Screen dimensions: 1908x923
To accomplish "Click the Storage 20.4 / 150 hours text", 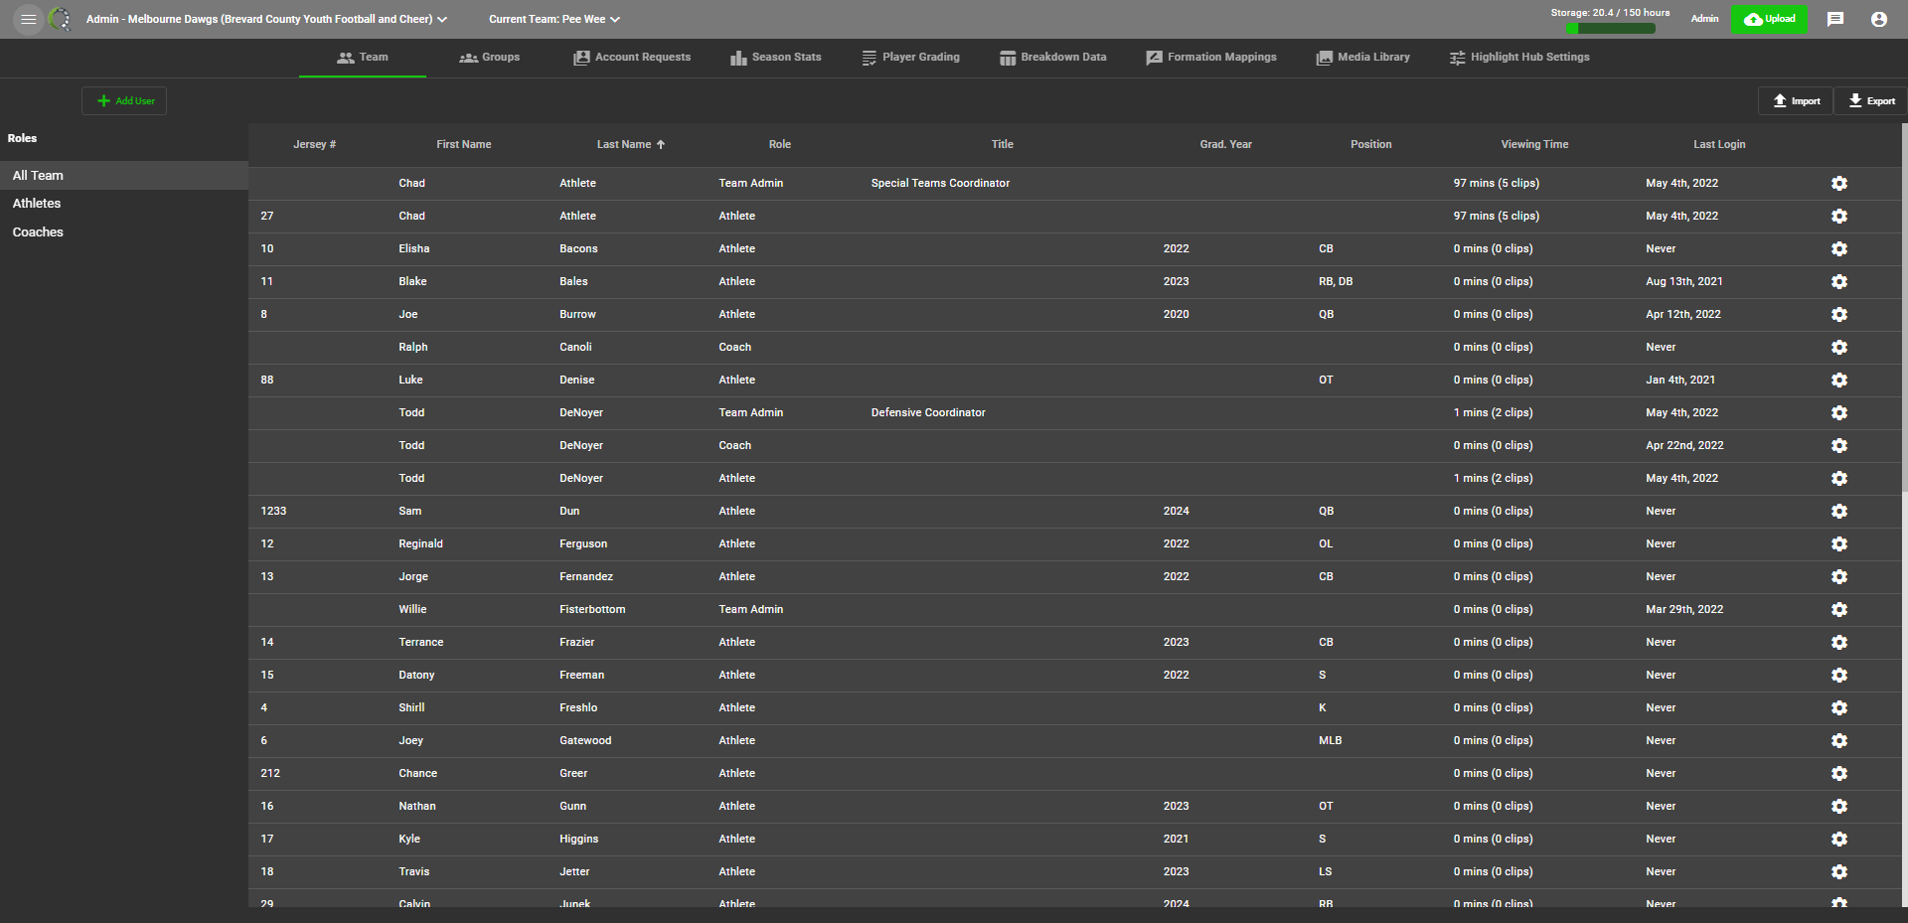I will tap(1610, 13).
